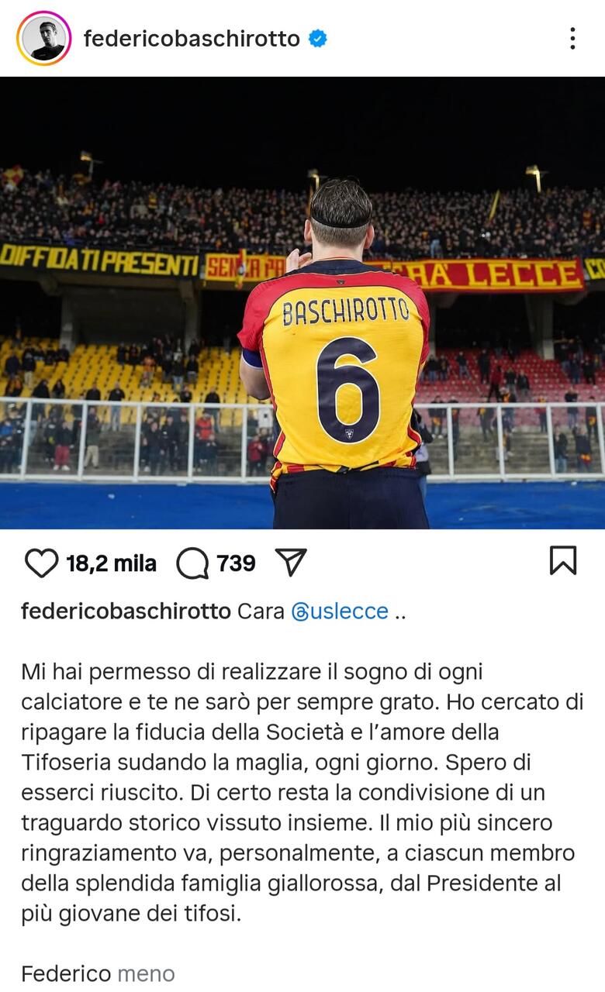
Task: Open comments via speech bubble icon
Action: coord(192,563)
